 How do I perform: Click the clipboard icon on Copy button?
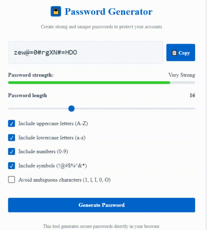click(x=174, y=53)
